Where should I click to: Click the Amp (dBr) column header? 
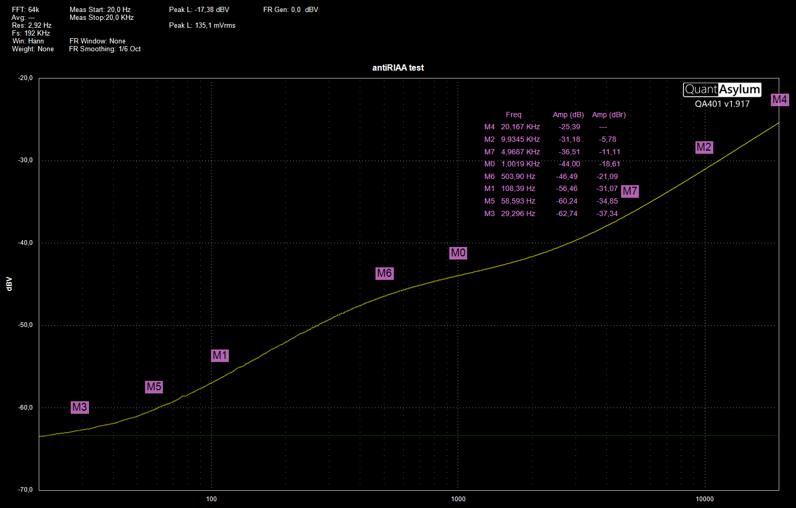(609, 115)
